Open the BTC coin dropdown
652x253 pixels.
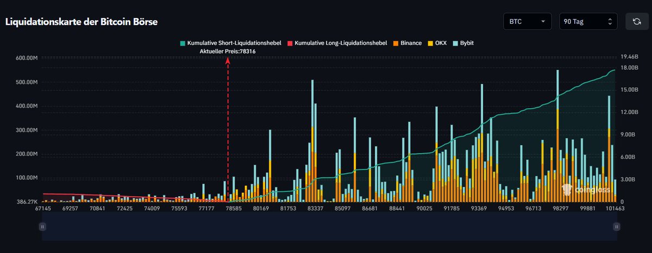pos(528,22)
